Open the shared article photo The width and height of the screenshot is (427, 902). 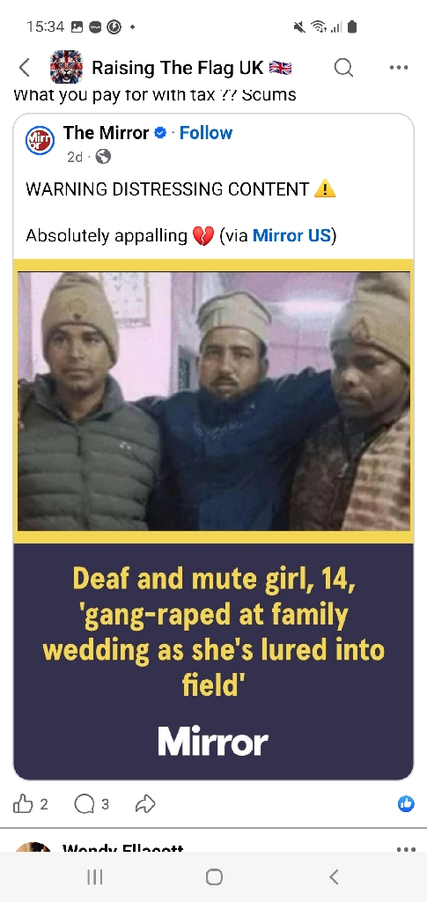[214, 401]
